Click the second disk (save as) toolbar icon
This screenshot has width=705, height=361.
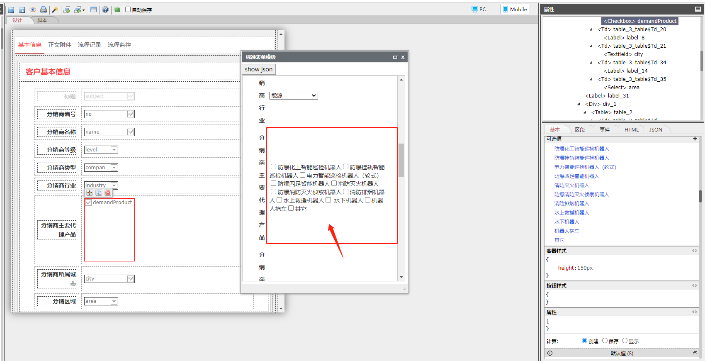tap(22, 10)
